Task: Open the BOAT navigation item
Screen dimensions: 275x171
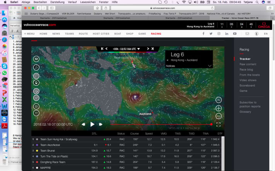Action: tap(118, 34)
